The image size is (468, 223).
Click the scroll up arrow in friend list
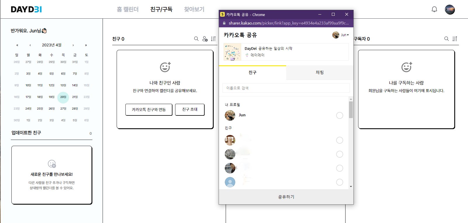coord(351,99)
